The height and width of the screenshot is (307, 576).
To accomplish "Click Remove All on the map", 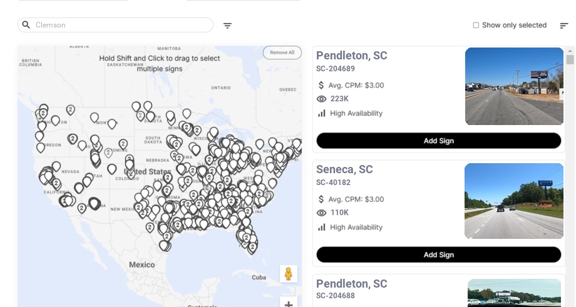I will 282,53.
